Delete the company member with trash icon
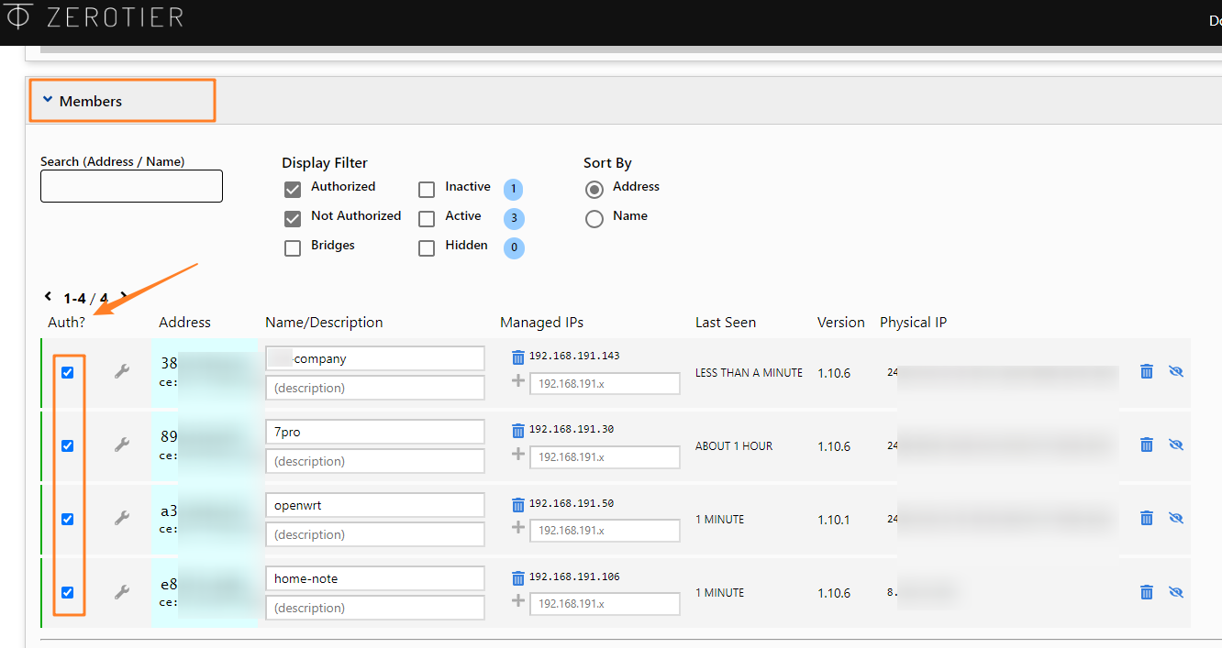This screenshot has width=1222, height=648. point(1146,371)
